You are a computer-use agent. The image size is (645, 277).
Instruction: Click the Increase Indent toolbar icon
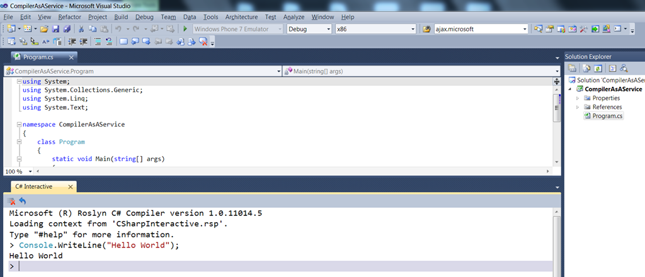click(83, 41)
